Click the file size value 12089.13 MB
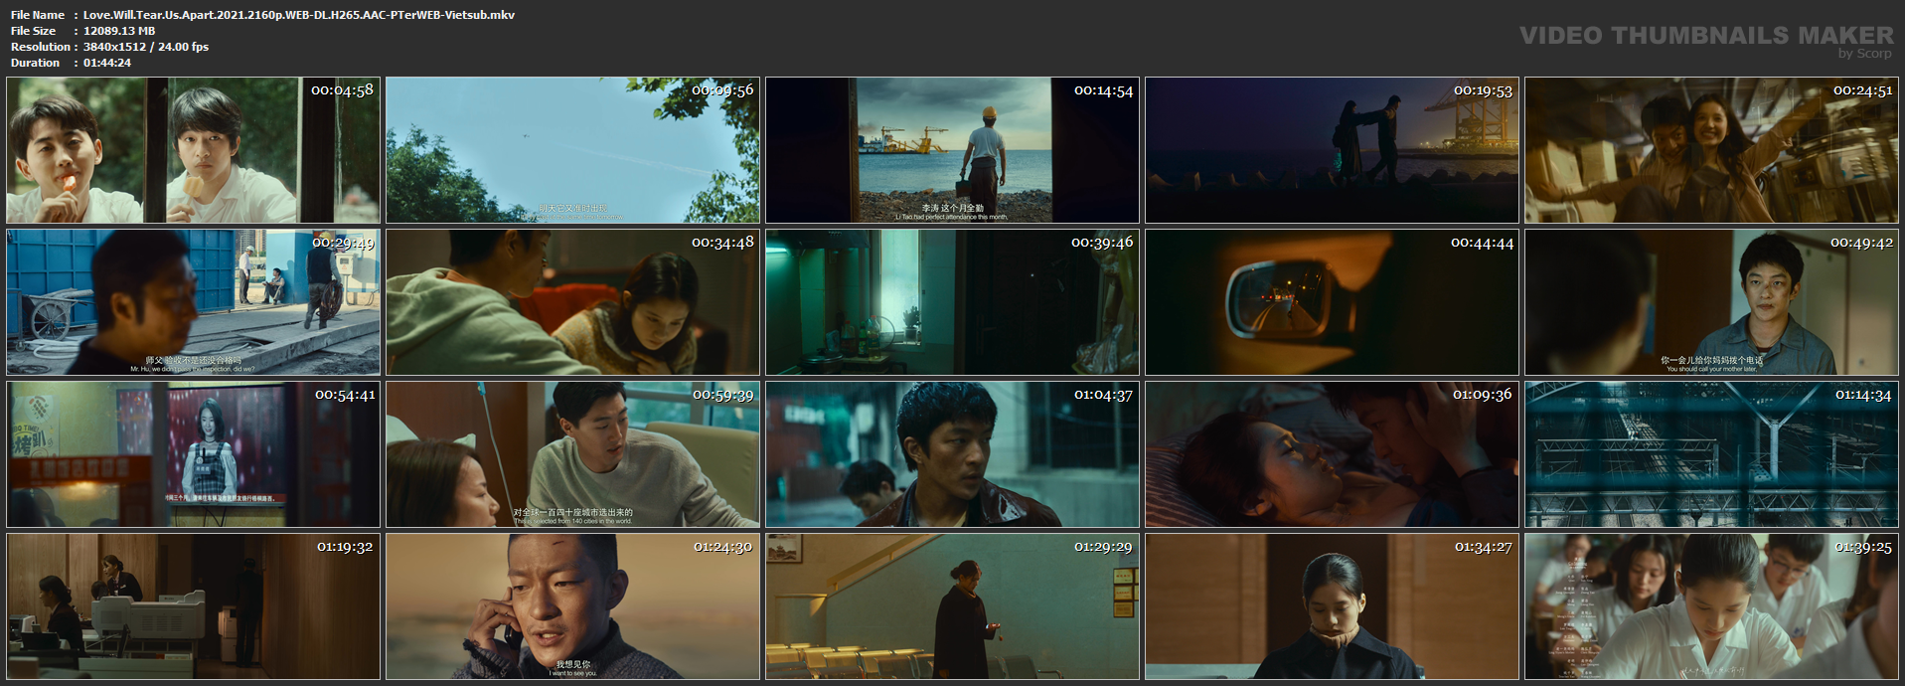Image resolution: width=1905 pixels, height=686 pixels. click(x=119, y=31)
